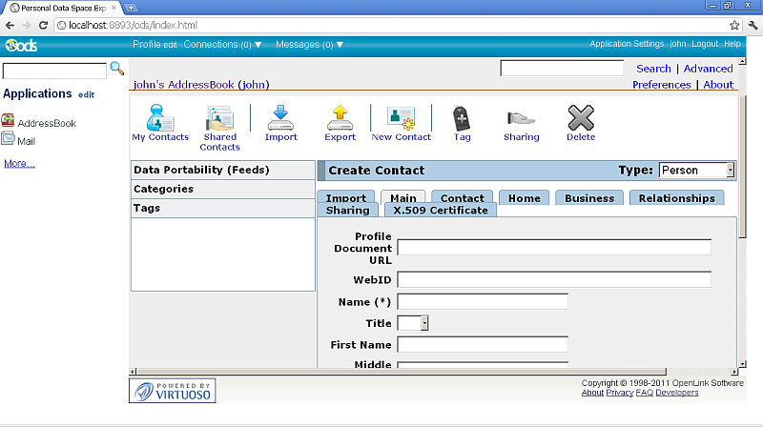Switch to the X.509 Certificate tab

pos(440,210)
